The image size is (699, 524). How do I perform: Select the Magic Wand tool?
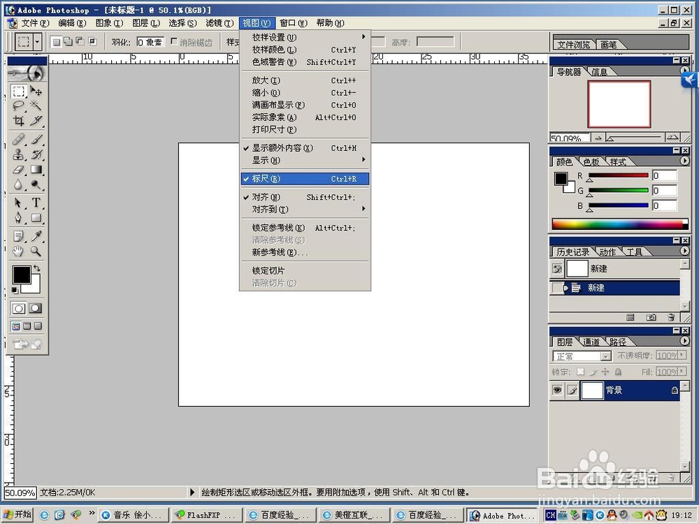(36, 105)
